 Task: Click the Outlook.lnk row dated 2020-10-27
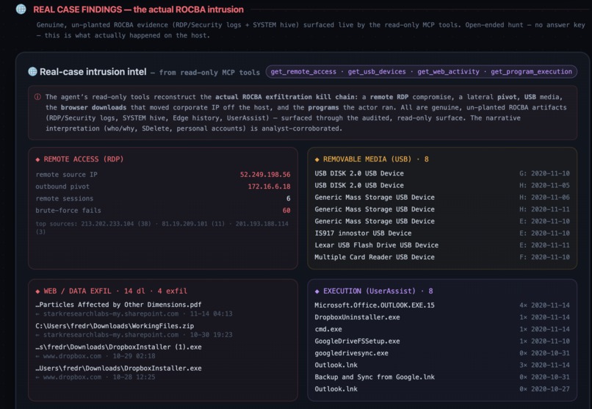tap(441, 389)
